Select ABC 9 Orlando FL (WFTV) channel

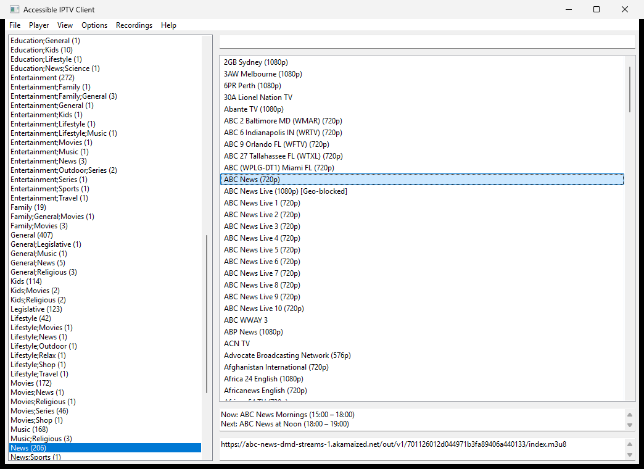point(422,144)
